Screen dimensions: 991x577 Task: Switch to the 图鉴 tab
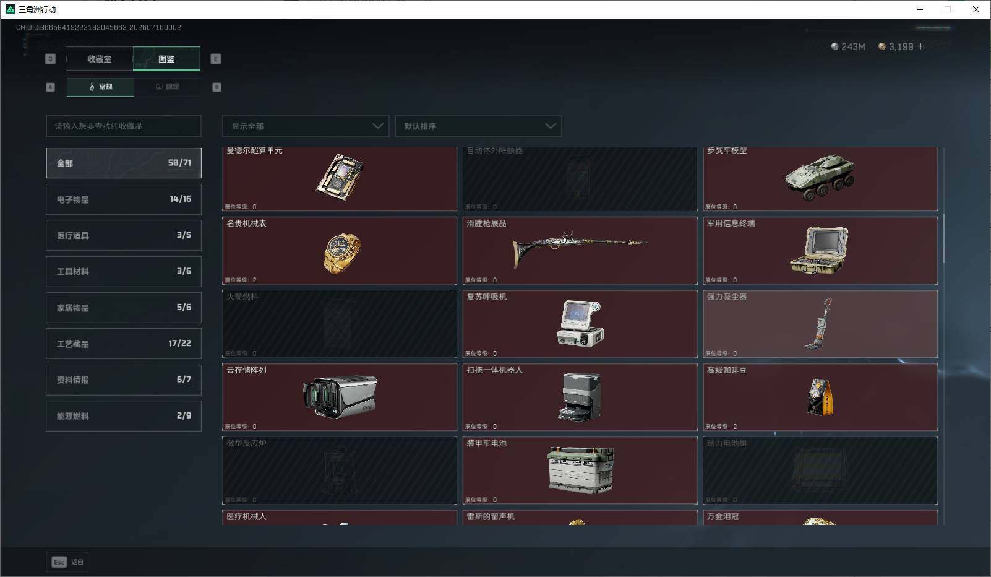coord(166,59)
